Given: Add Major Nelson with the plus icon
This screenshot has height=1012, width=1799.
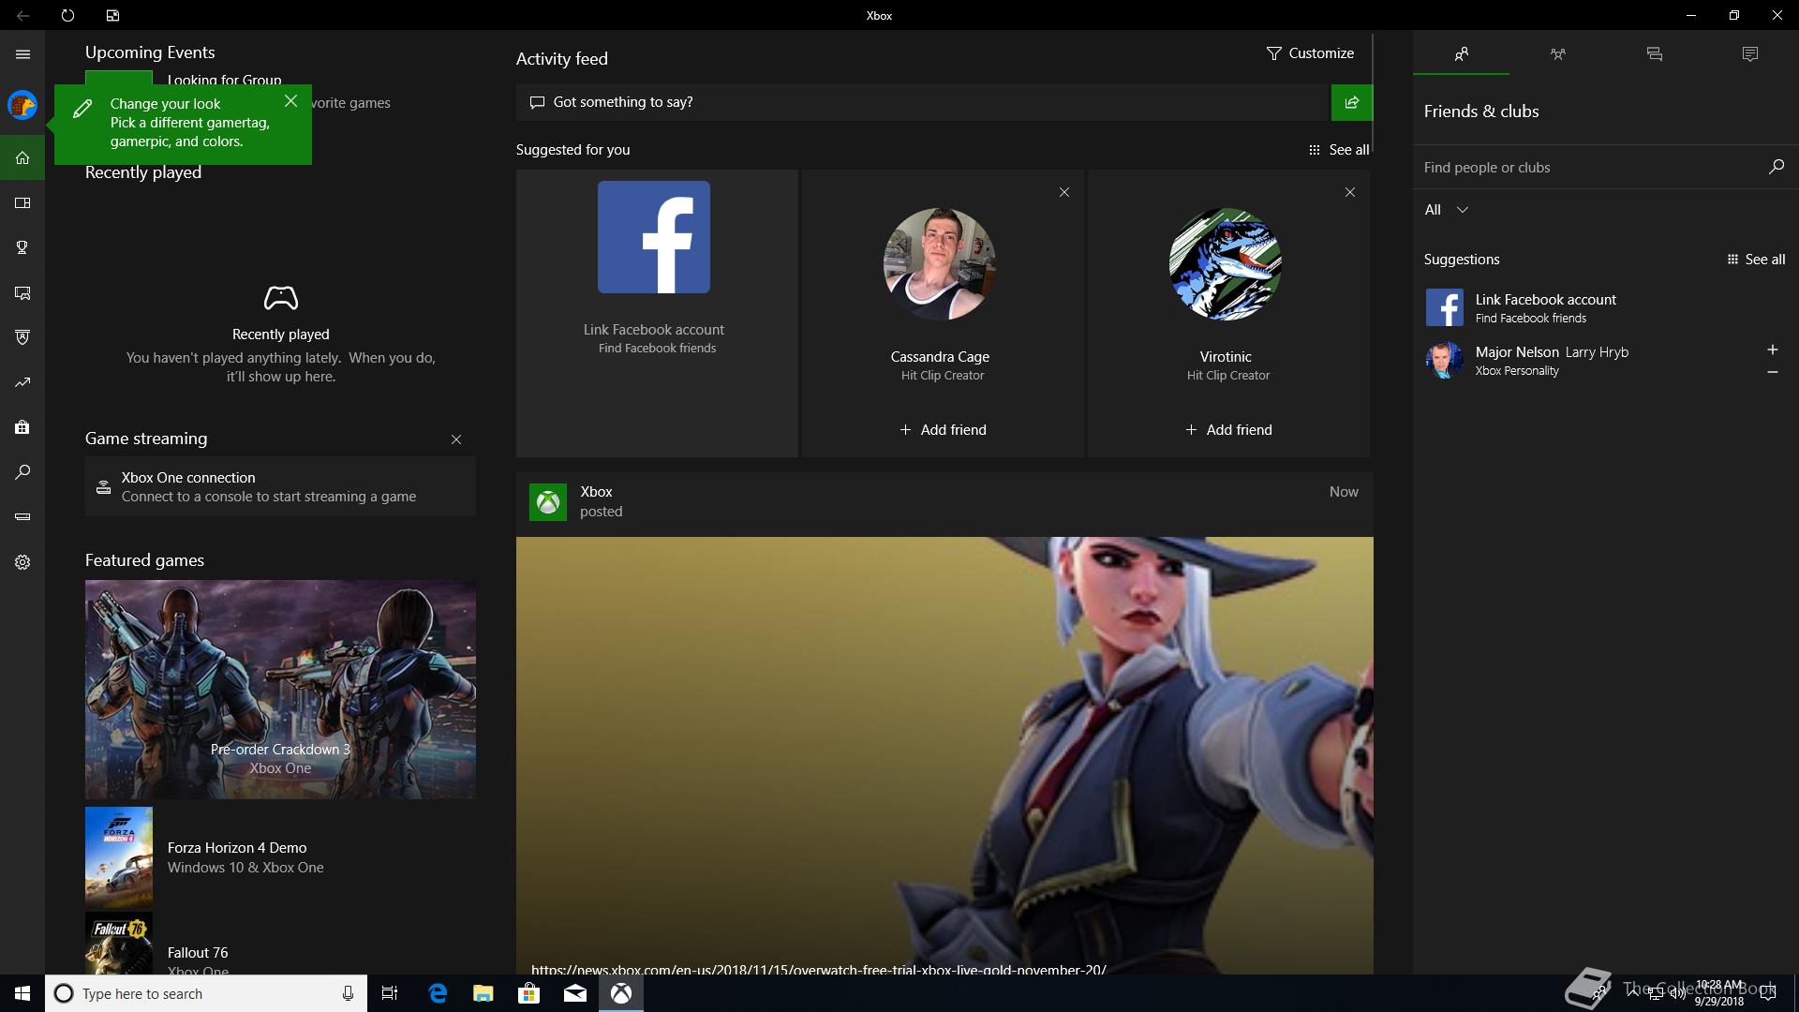Looking at the screenshot, I should click(1772, 350).
